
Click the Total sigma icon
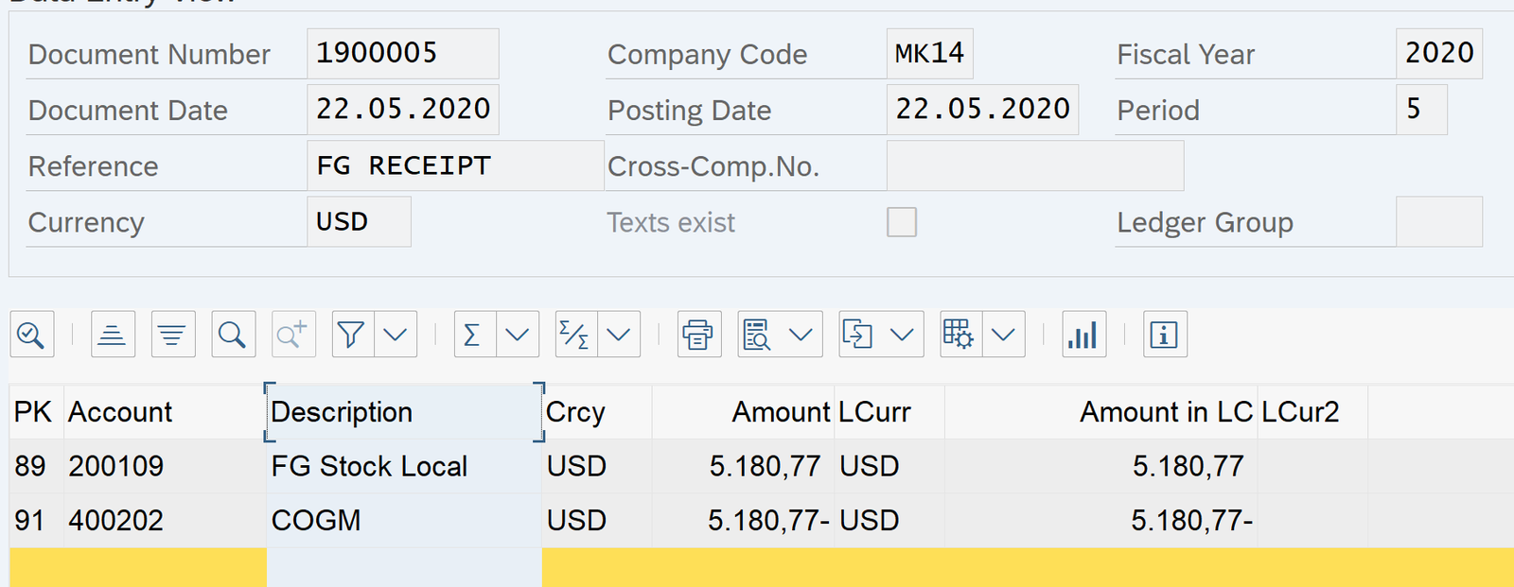(473, 335)
